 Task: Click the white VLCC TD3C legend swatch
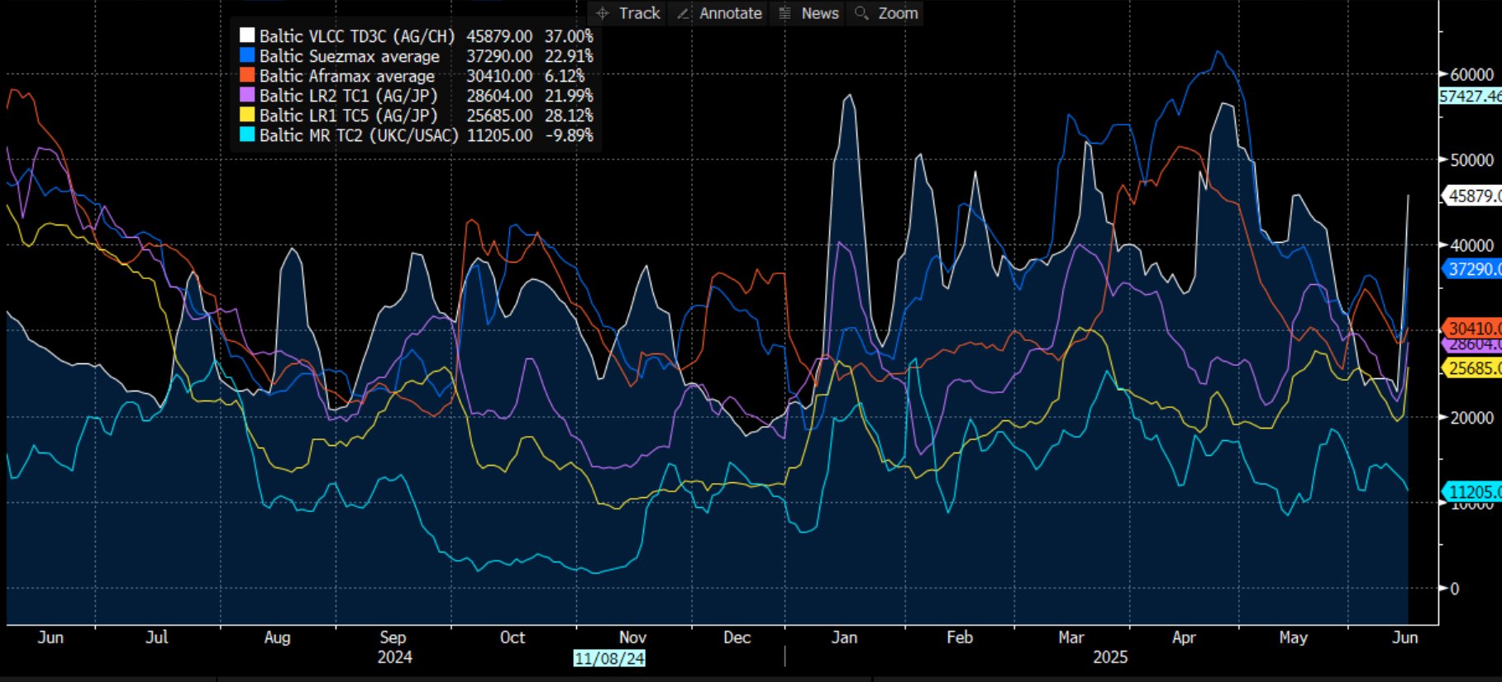[246, 36]
